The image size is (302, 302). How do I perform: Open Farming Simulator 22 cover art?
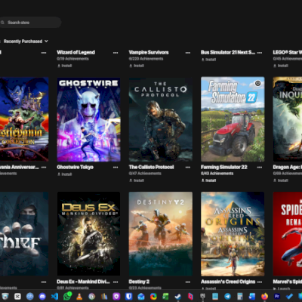pos(233,119)
